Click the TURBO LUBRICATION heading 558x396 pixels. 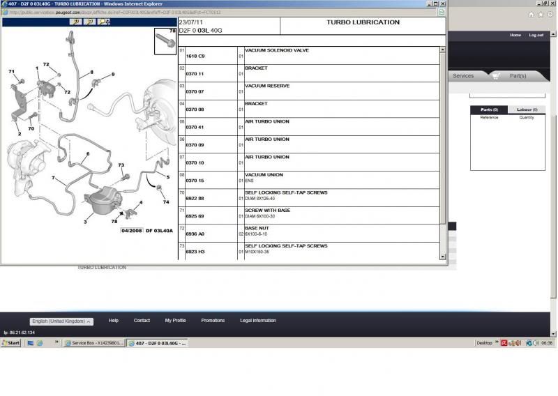pyautogui.click(x=363, y=22)
